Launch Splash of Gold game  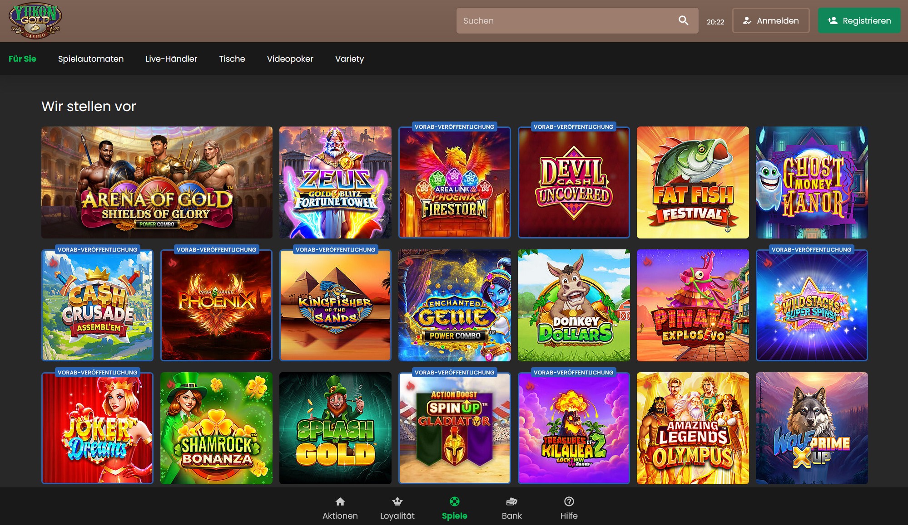(335, 428)
